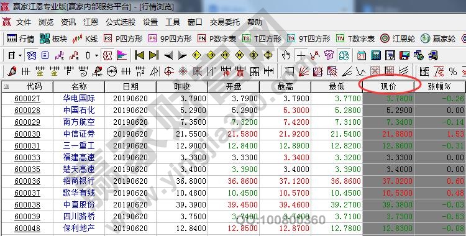The height and width of the screenshot is (236, 466).
Task: Open the 设置 menu
Action: click(150, 22)
